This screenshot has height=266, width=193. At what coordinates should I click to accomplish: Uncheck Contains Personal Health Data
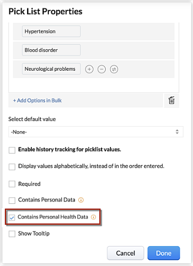12,218
